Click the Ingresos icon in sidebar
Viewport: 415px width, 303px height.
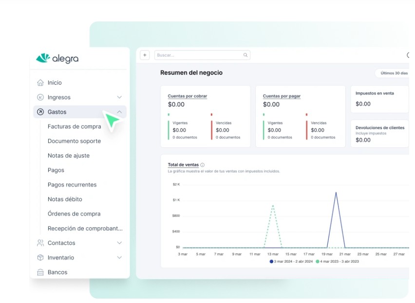pyautogui.click(x=40, y=97)
